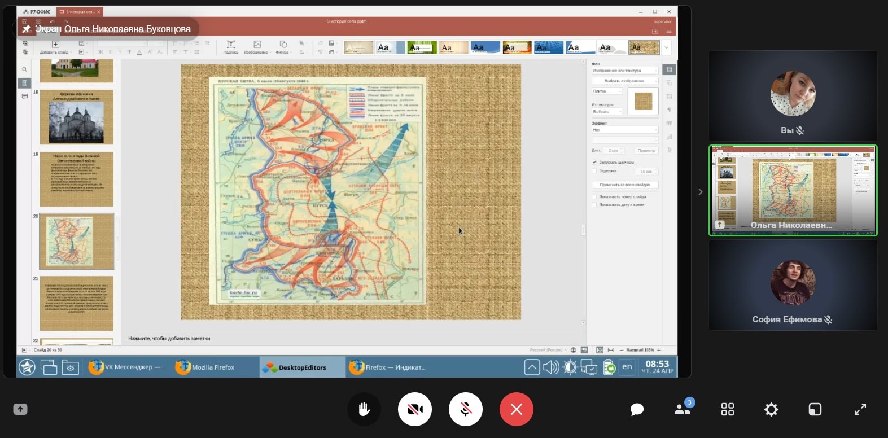Open chart settings sidebar icon
888x438 pixels.
pos(669,137)
